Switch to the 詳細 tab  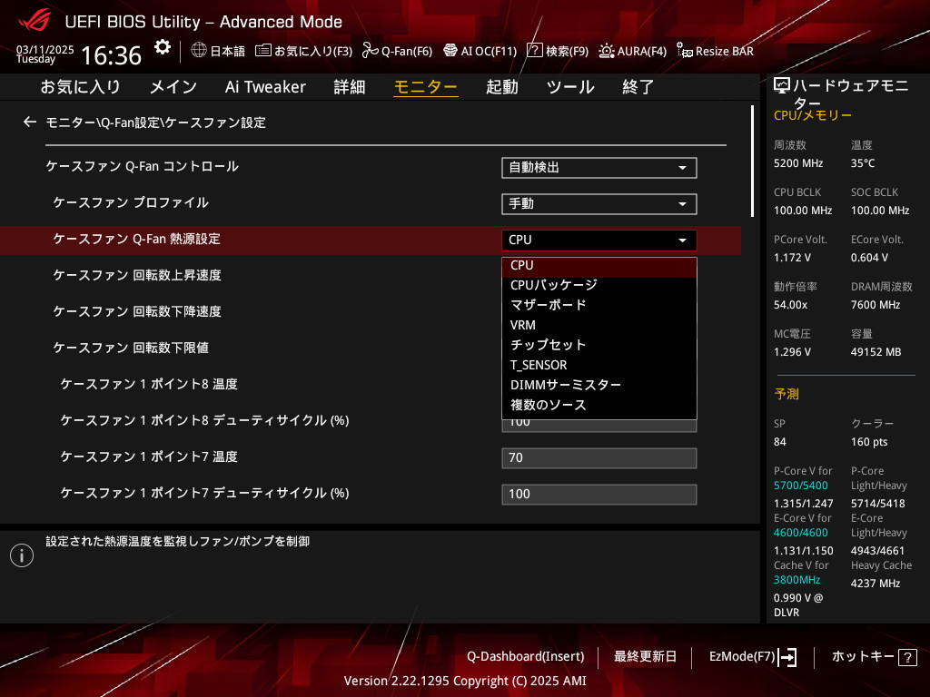click(350, 87)
